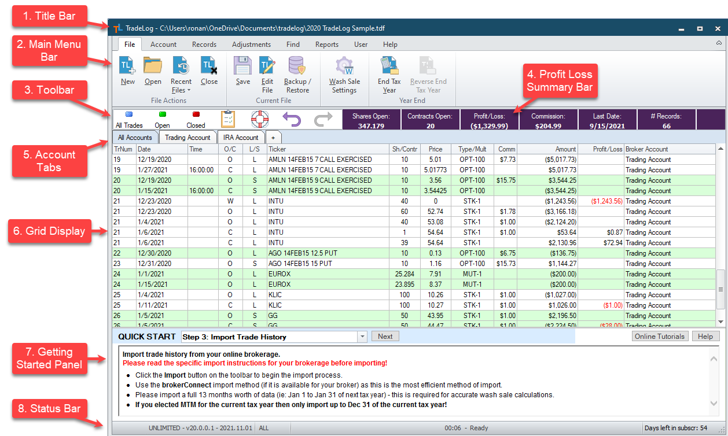Viewport: 728px width, 436px height.
Task: Select the AGO 14FEB15 15 PUT row
Action: click(x=414, y=264)
